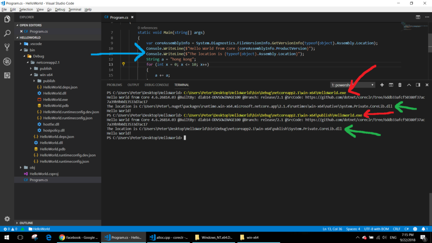Open the Source Control view
432x243 pixels.
point(7,47)
